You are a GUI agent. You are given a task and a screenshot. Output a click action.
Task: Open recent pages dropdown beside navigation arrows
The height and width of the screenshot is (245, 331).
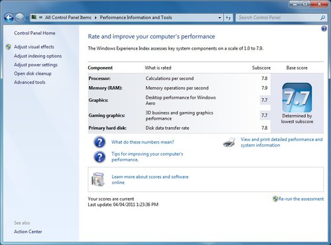(27, 18)
